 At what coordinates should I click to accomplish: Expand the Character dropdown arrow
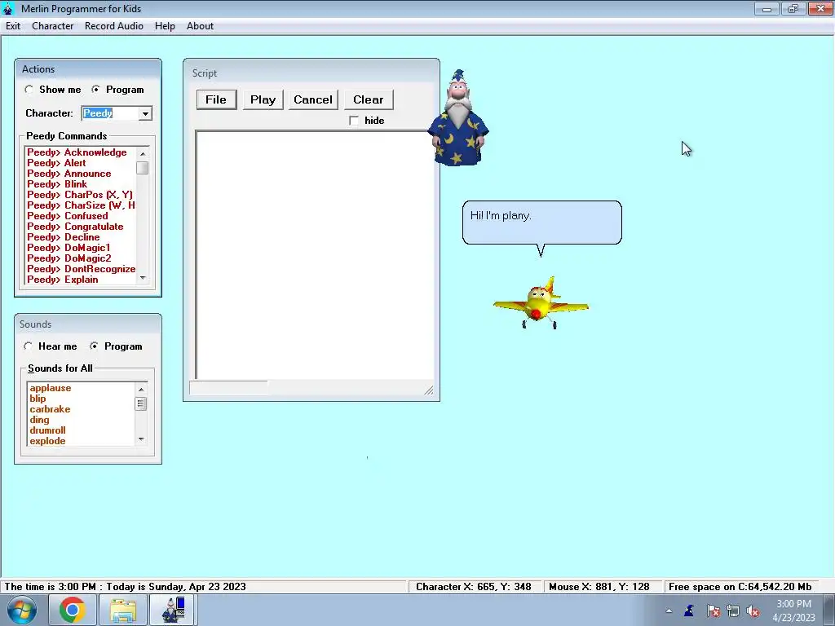[x=145, y=113]
